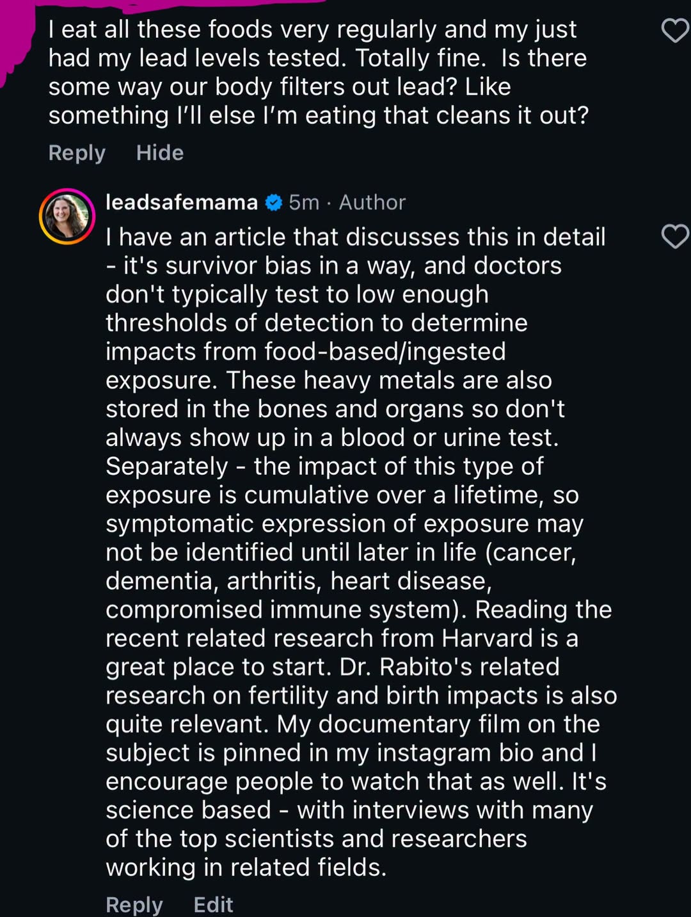
Task: Open leadsafemama's profile picture story ring
Action: pos(67,216)
